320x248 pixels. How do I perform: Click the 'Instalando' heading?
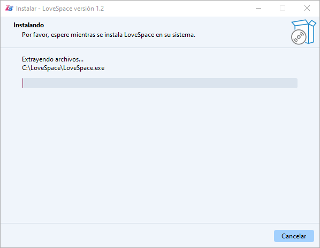tap(28, 25)
